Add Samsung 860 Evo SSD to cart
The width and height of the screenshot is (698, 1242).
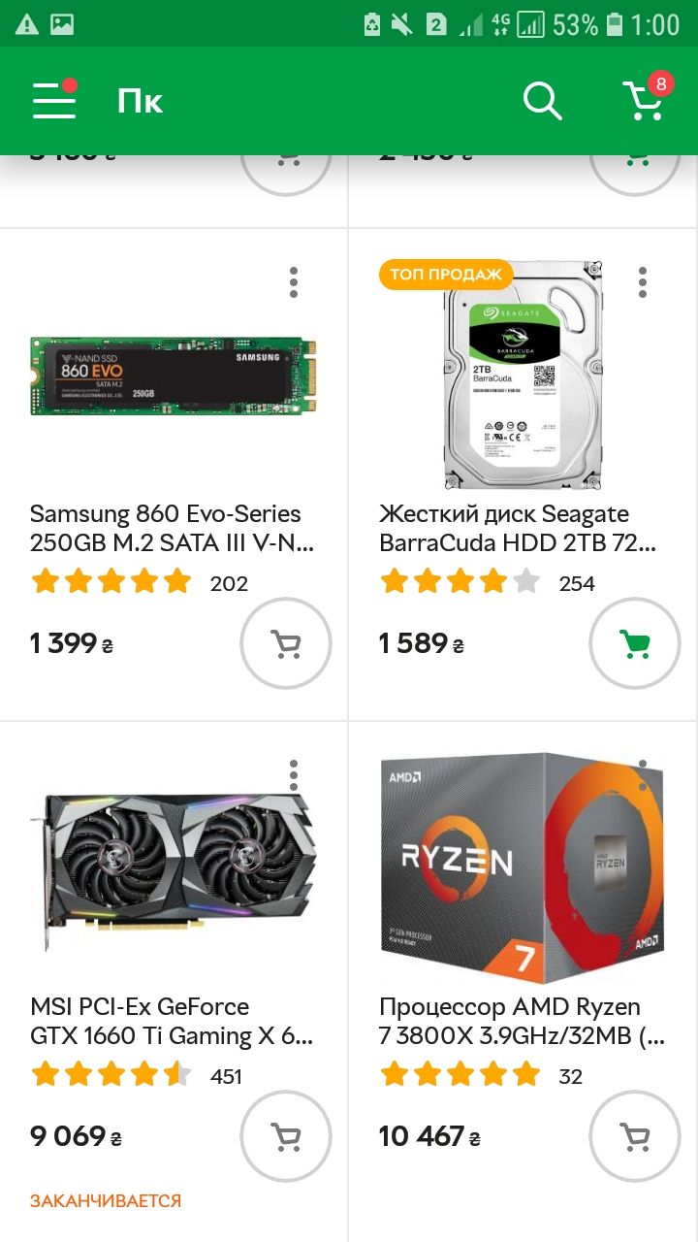tap(286, 643)
